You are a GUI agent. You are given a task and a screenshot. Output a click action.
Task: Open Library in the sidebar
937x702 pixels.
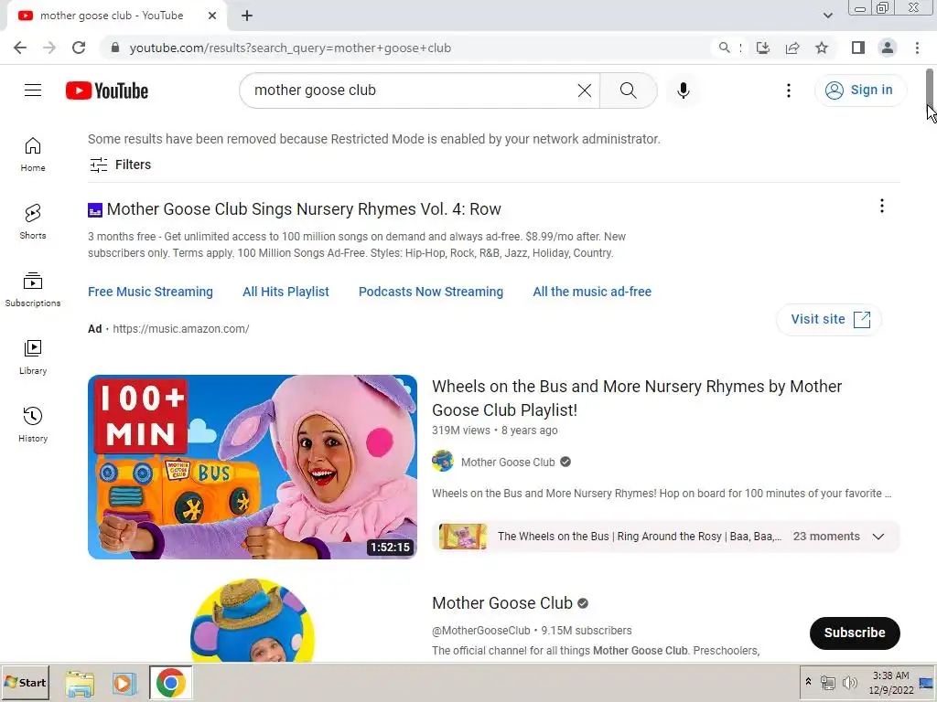click(x=33, y=357)
